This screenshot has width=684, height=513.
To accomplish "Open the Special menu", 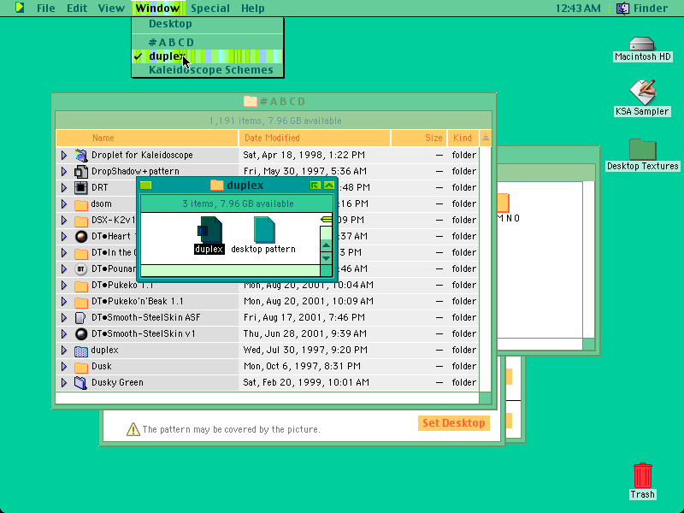I will (x=209, y=9).
